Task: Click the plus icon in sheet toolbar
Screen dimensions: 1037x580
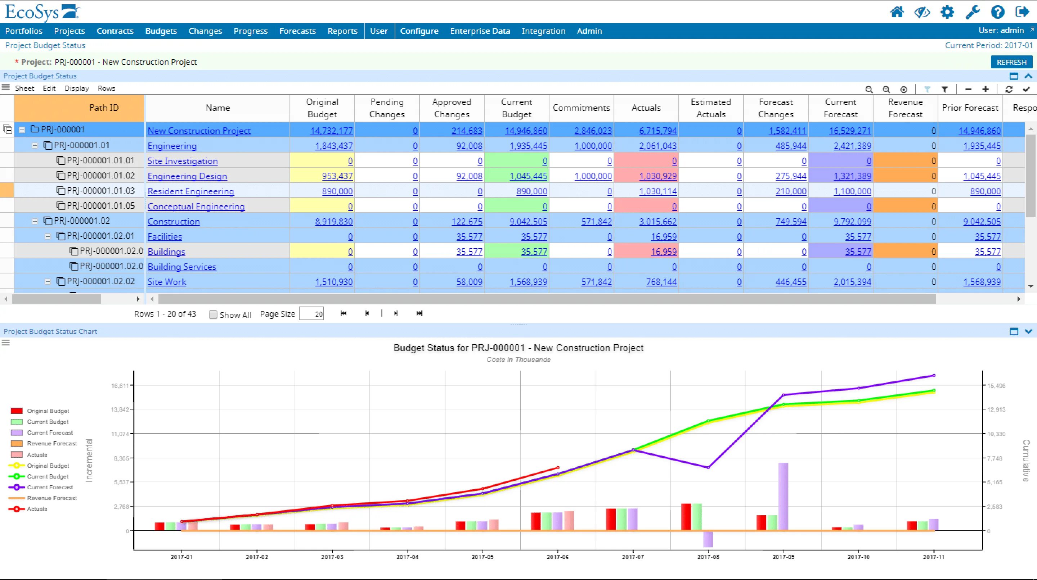Action: point(986,89)
